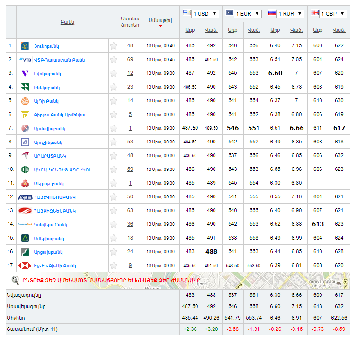Sort by the Ամսաթիվ date column header
356x338 pixels.
(160, 20)
